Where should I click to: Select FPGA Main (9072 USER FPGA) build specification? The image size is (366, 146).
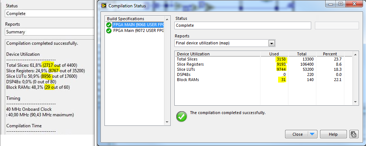138,30
